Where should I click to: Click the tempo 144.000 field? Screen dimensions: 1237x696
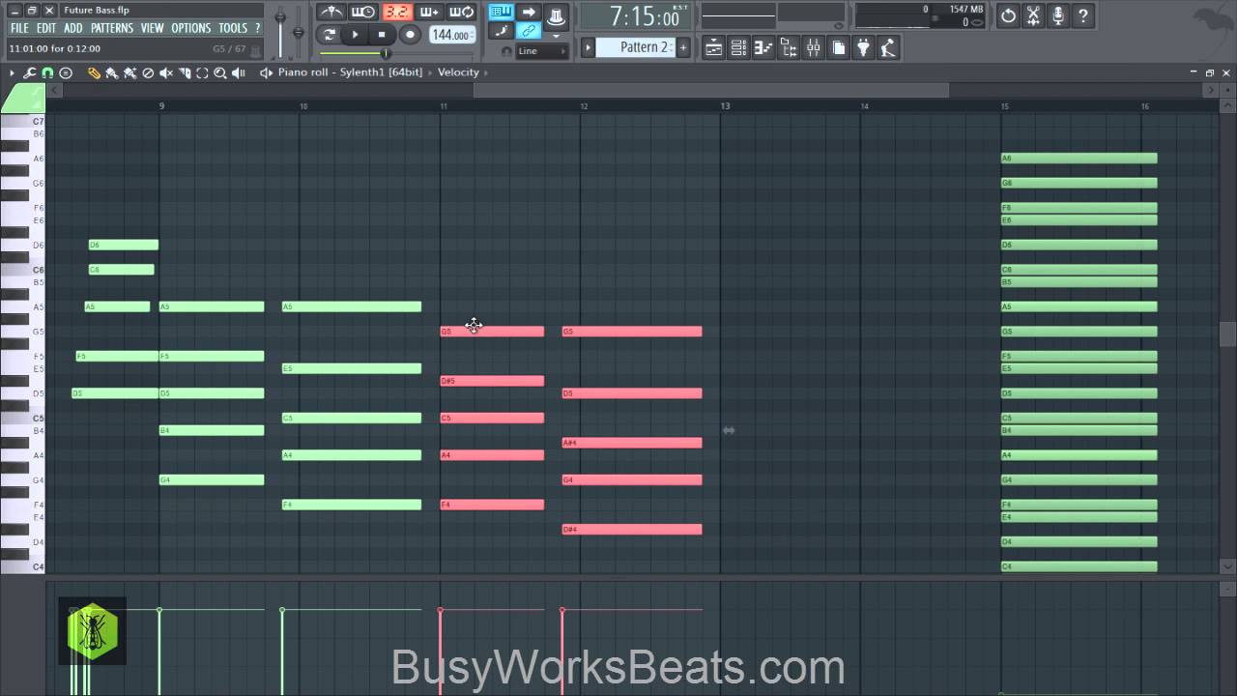point(452,35)
